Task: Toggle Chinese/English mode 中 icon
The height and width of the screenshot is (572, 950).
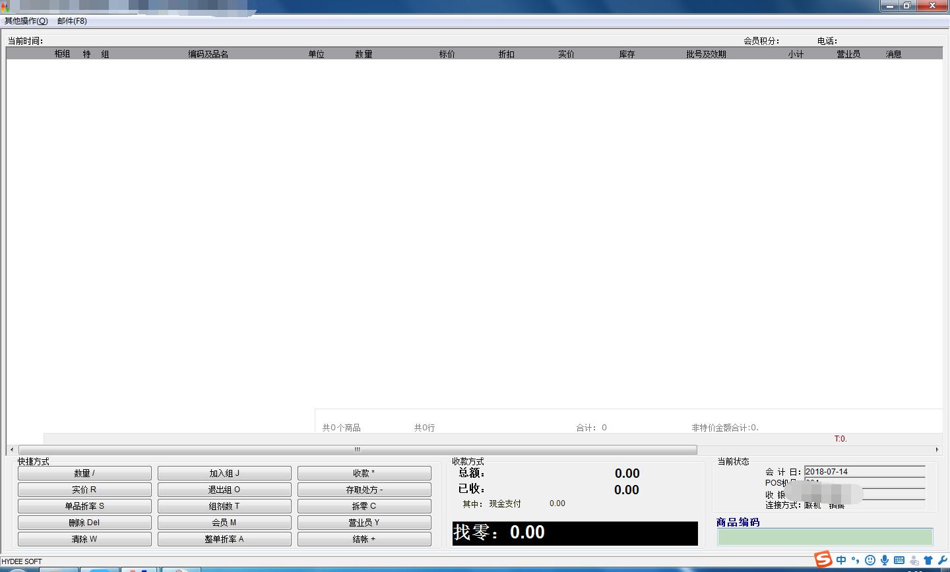Action: tap(841, 560)
